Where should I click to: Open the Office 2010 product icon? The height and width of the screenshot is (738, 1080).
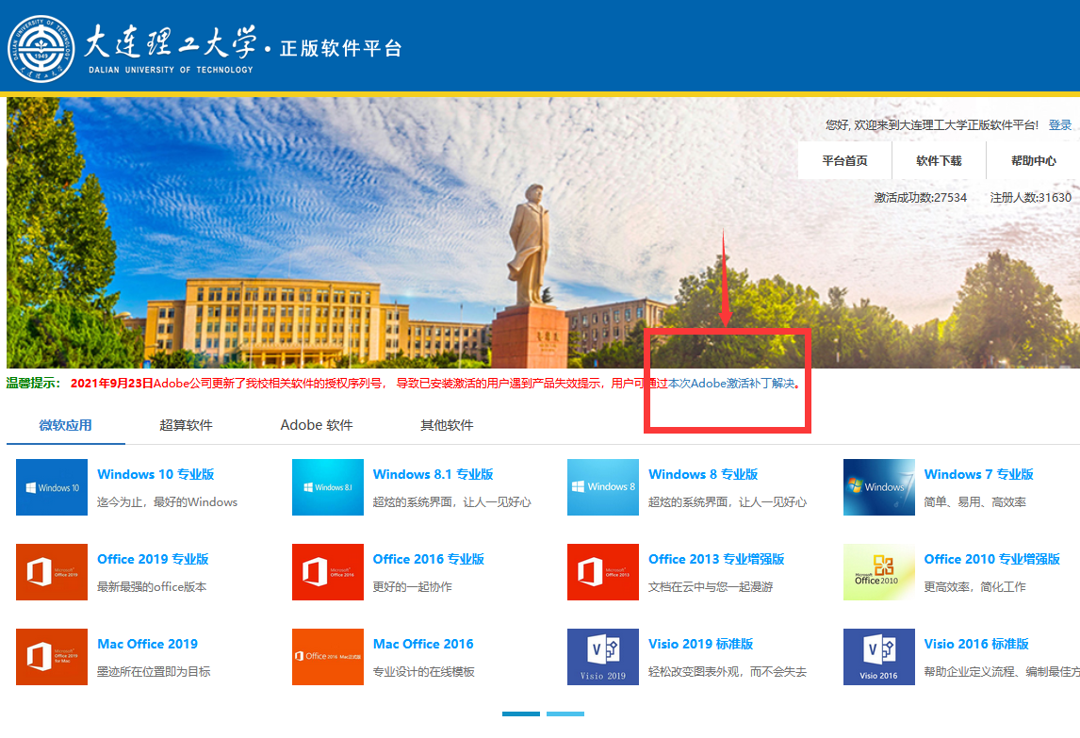[x=878, y=572]
